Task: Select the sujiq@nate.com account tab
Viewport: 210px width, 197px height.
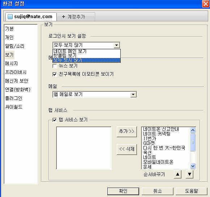Action: [x=31, y=17]
